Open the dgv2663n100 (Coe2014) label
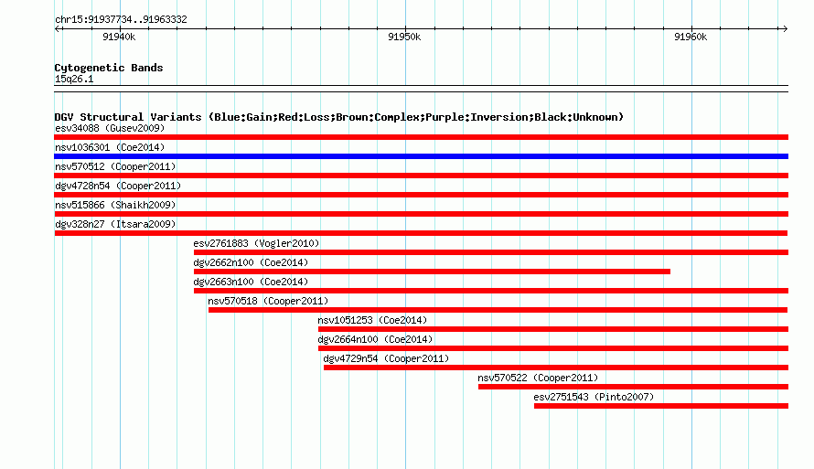 click(251, 282)
